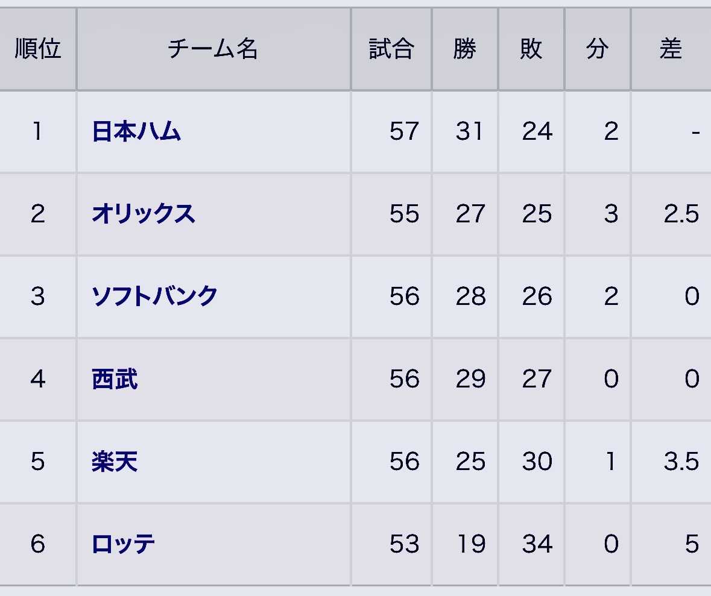Viewport: 711px width, 596px height.
Task: Click the 試合 column header
Action: pos(391,49)
